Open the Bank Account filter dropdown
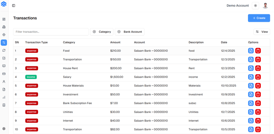This screenshot has height=134, width=274. [130, 32]
